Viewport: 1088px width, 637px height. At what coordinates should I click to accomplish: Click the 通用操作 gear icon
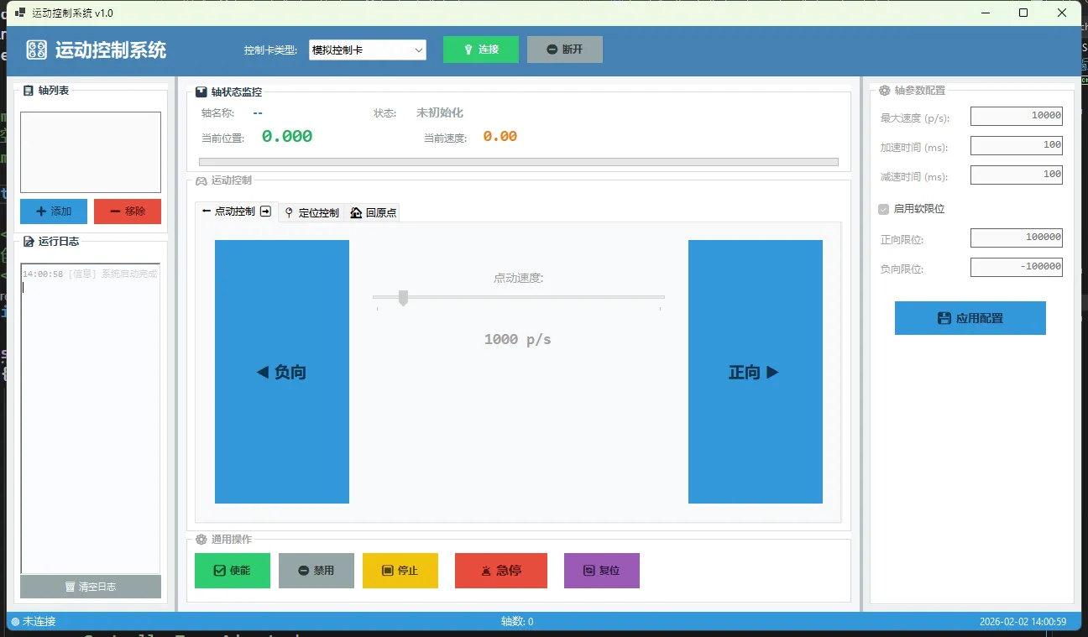(201, 540)
